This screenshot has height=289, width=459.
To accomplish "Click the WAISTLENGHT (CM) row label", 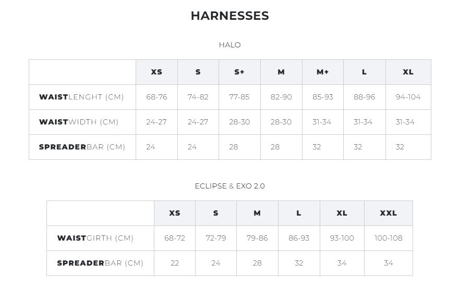I will (81, 97).
